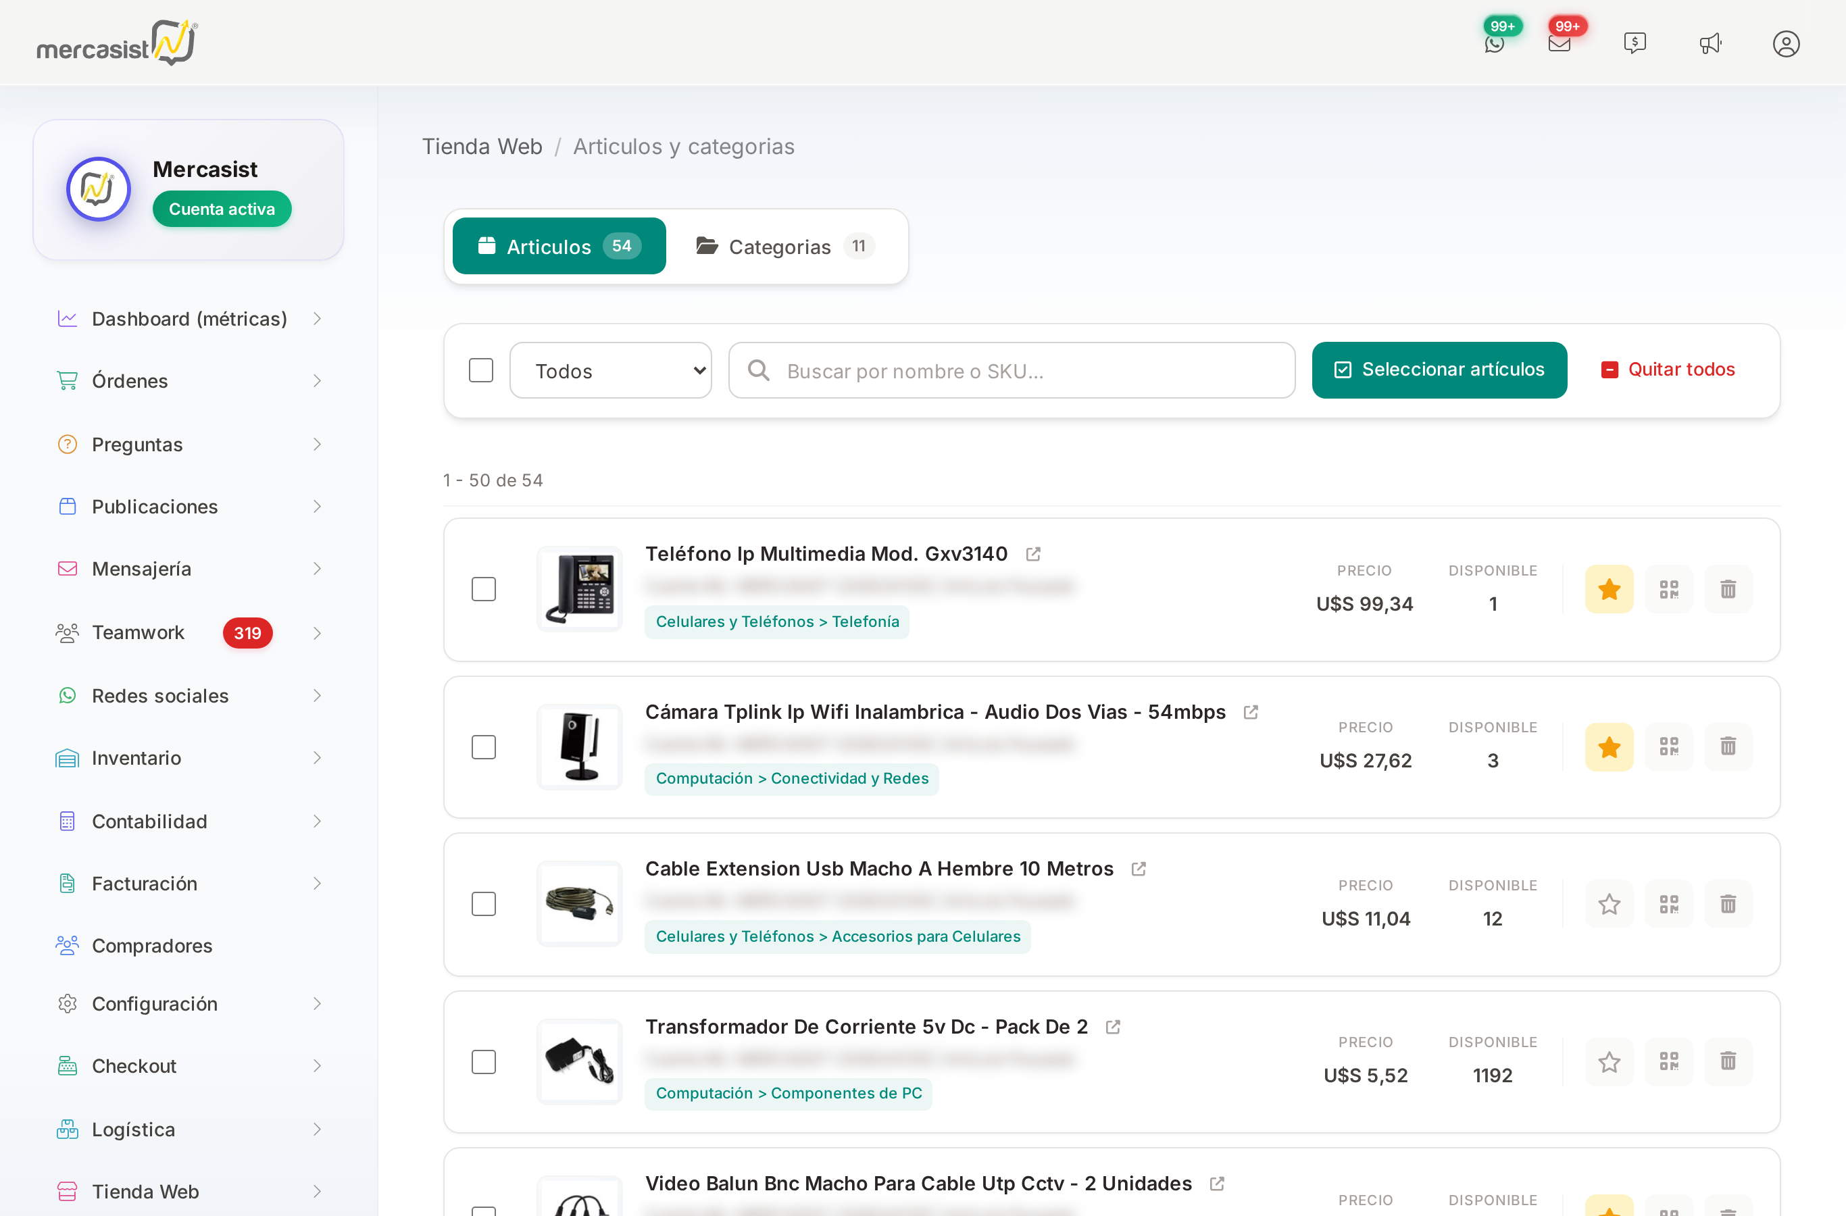The width and height of the screenshot is (1846, 1216).
Task: Open external link for Video Balun Bnc
Action: (x=1217, y=1184)
